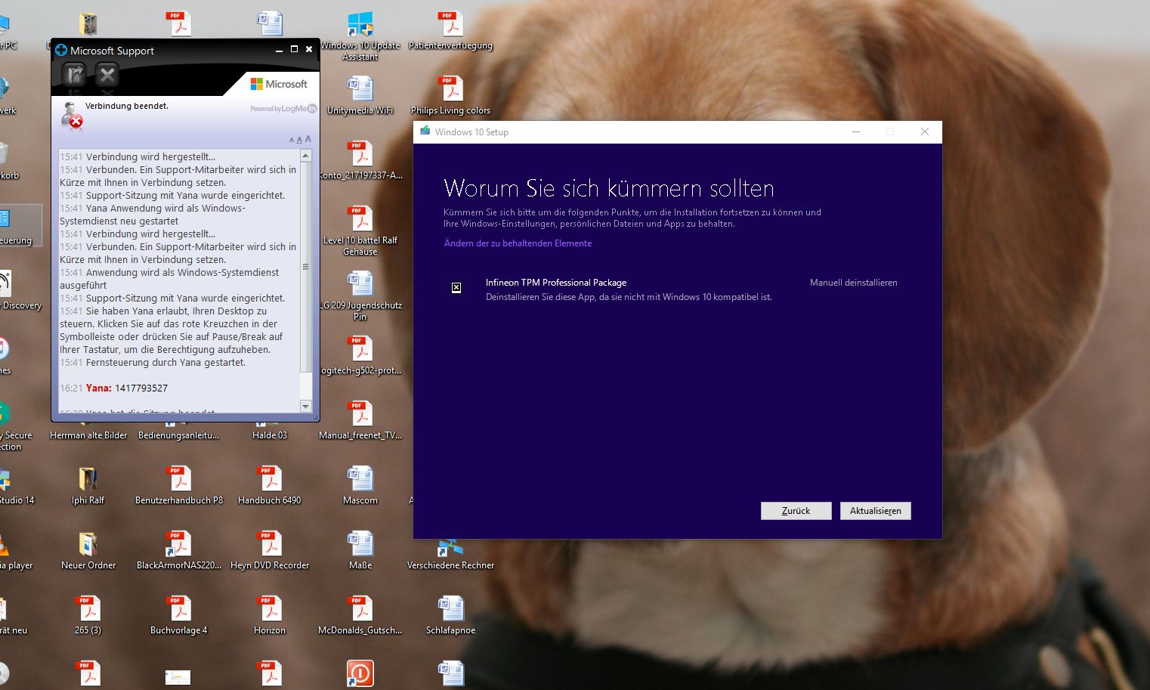Minimize the Microsoft Support window
Image resolution: width=1150 pixels, height=690 pixels.
point(279,50)
